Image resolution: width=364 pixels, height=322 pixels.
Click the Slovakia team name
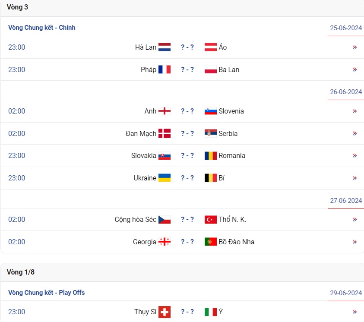[x=143, y=155]
